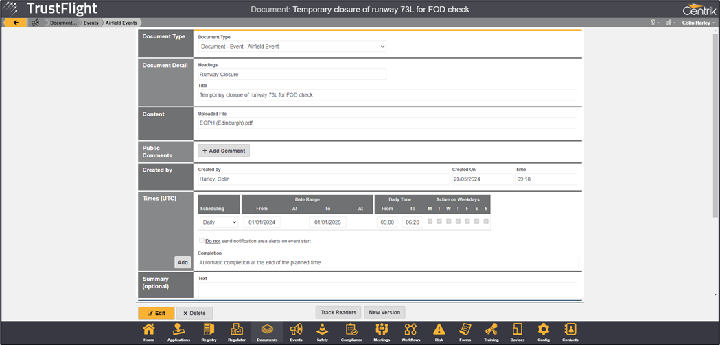Enable 'Do not send notification' checkbox
720x345 pixels.
(202, 241)
